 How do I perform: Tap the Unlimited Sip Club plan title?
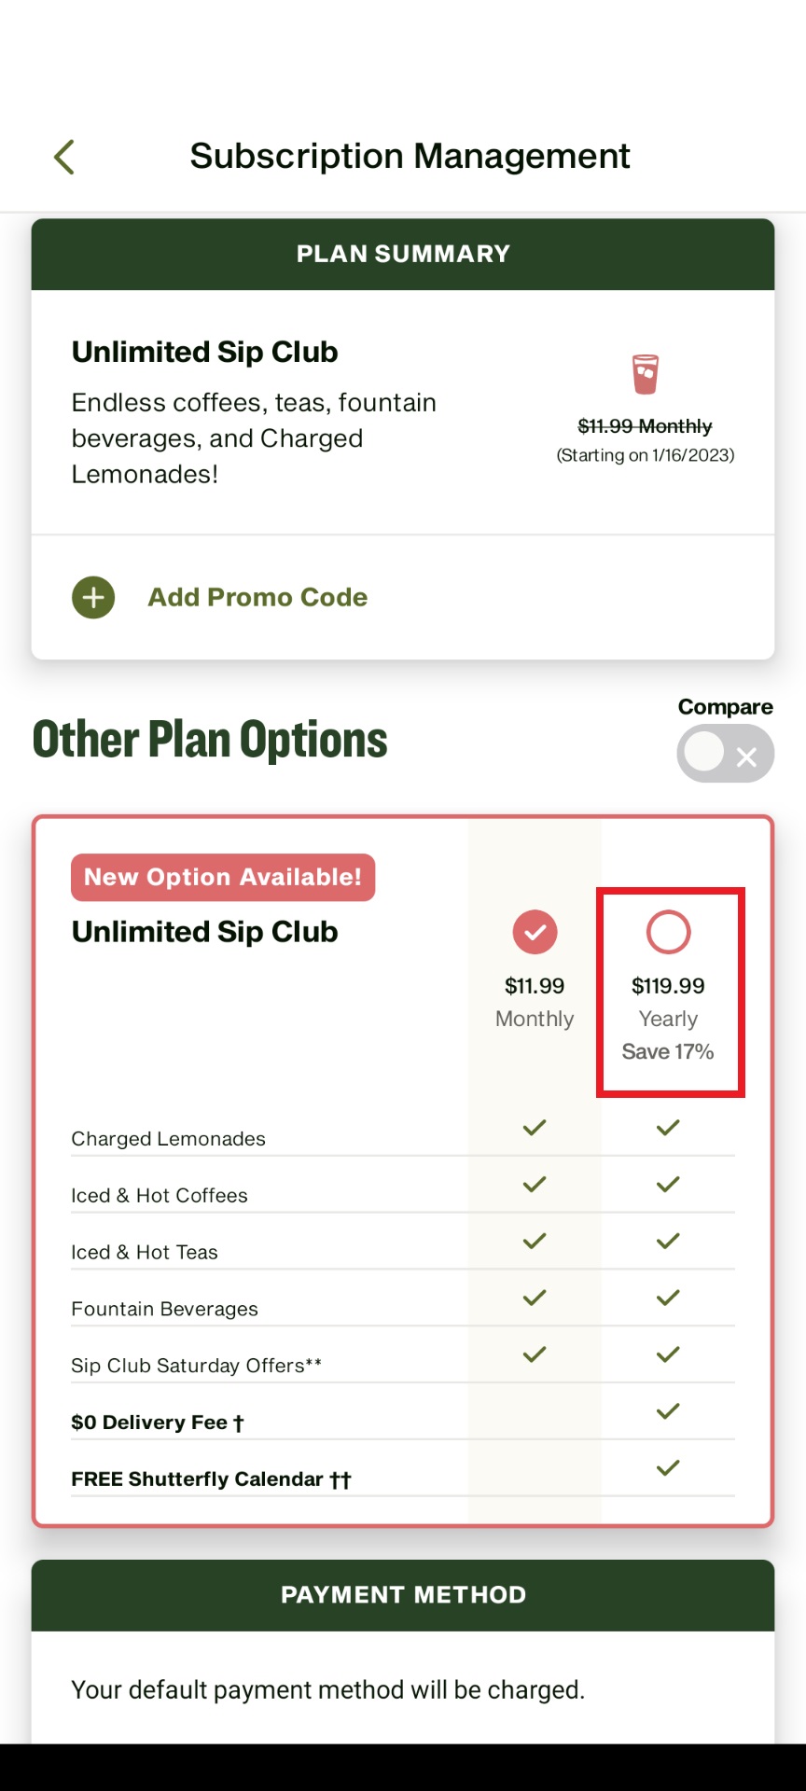click(204, 931)
